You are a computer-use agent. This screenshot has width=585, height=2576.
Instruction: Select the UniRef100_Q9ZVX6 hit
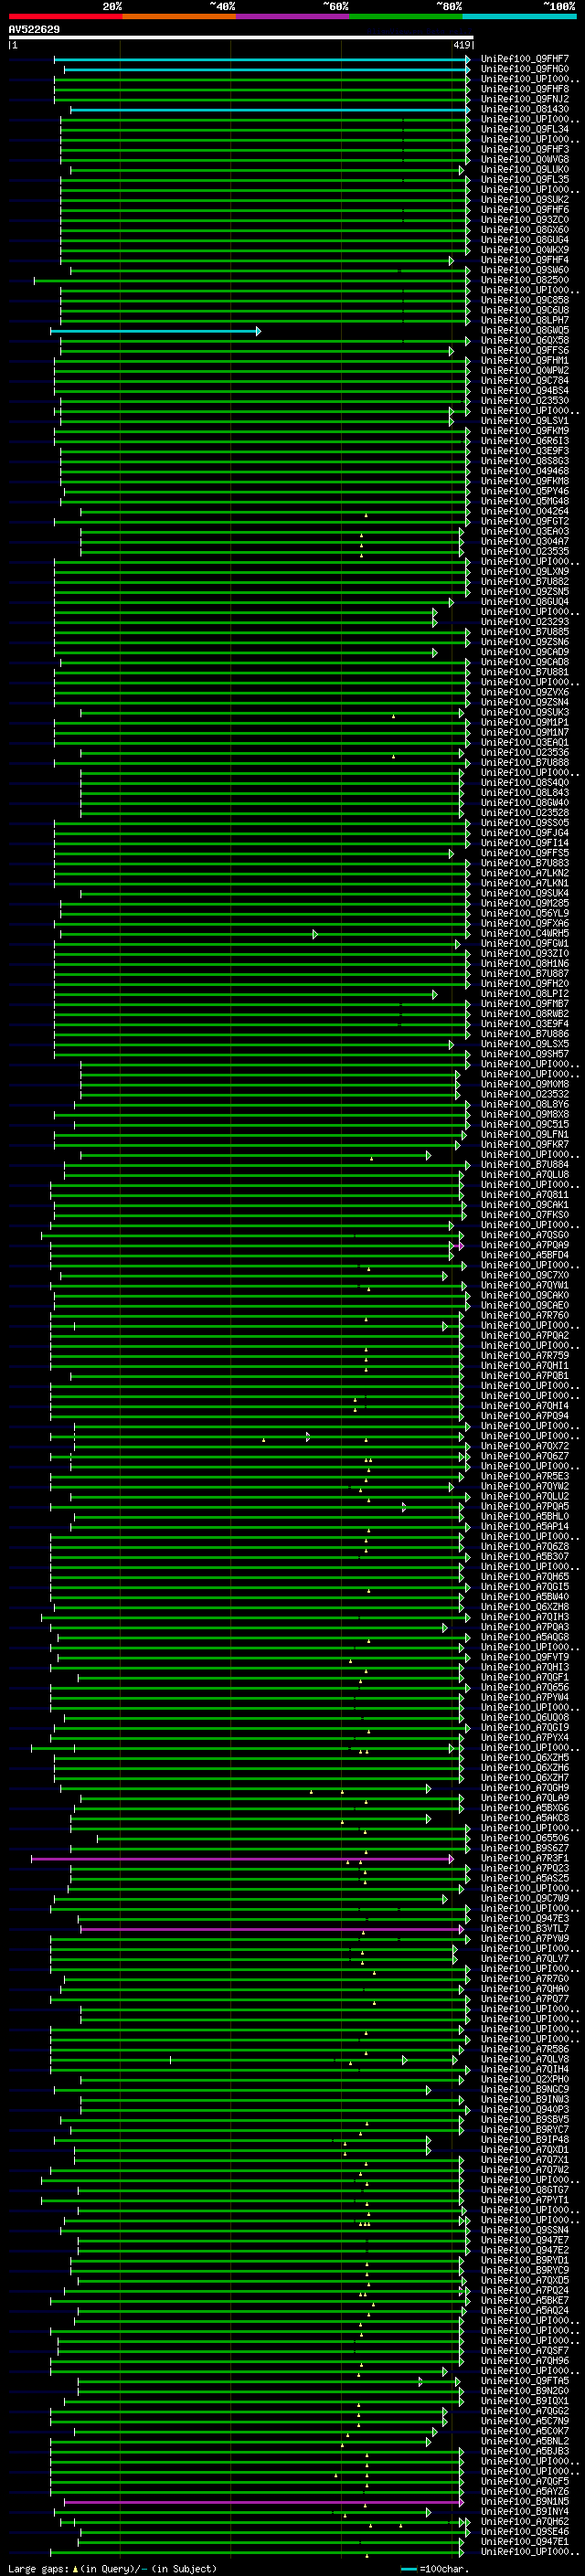click(525, 692)
